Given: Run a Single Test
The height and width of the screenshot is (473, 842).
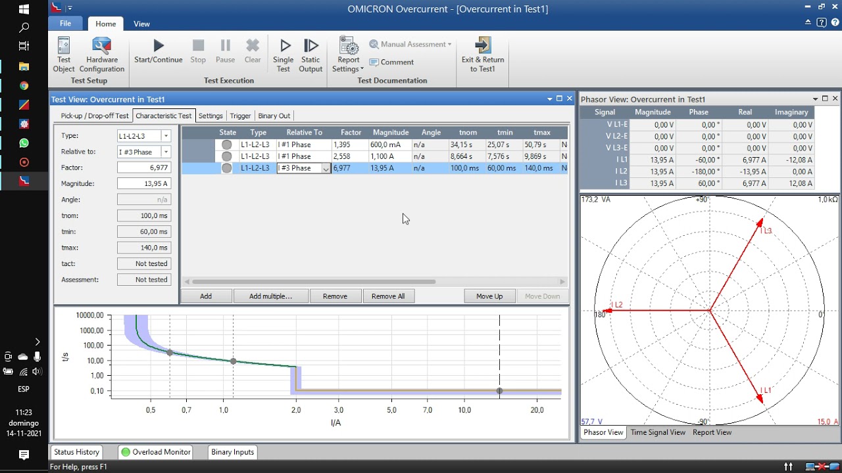Looking at the screenshot, I should click(284, 54).
